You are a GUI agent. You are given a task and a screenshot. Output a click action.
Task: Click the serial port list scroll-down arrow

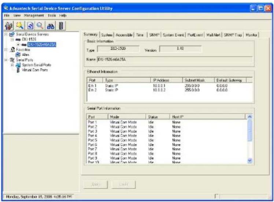point(250,161)
